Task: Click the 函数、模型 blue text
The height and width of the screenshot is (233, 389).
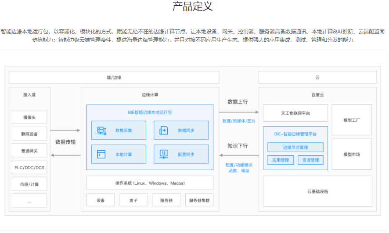Action: coord(239,171)
